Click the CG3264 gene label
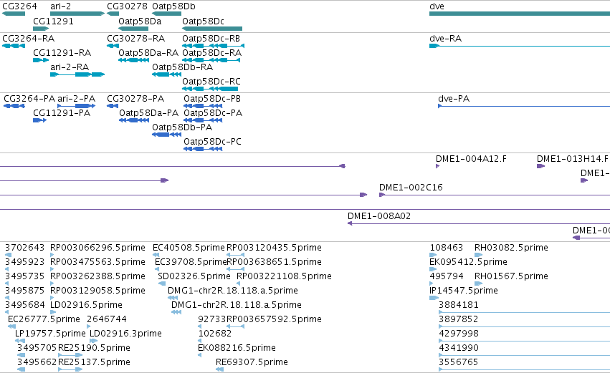This screenshot has height=373, width=610. (19, 6)
